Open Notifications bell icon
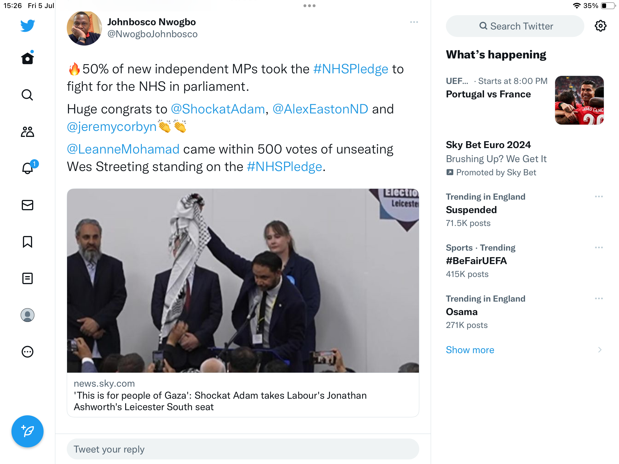This screenshot has height=464, width=619. (28, 168)
